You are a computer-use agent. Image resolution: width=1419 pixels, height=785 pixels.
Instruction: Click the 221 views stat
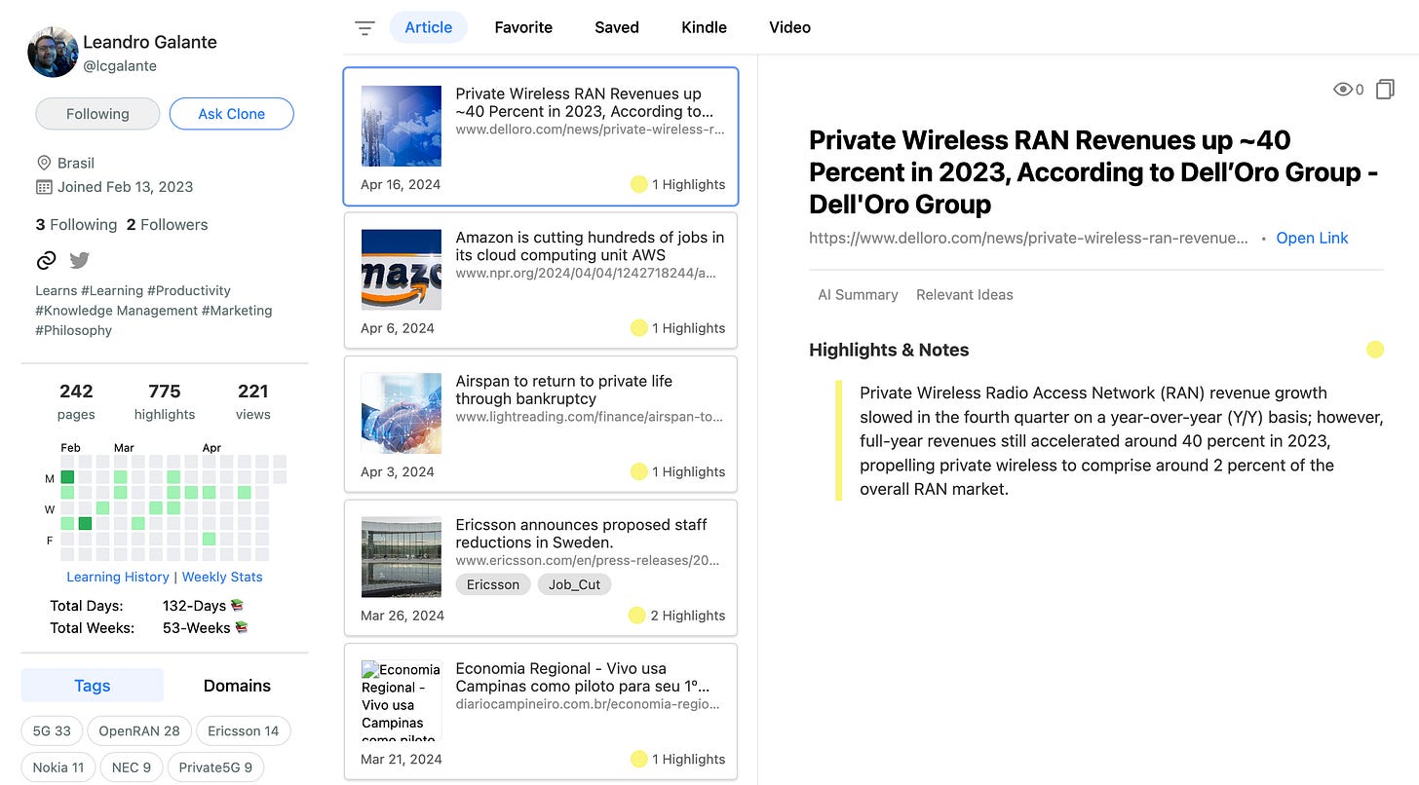coord(253,401)
